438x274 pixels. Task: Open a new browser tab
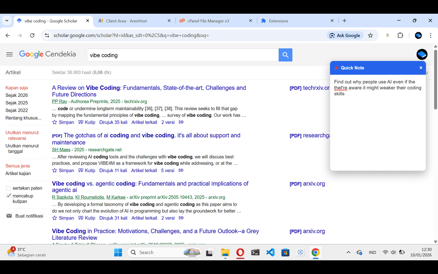click(x=344, y=21)
